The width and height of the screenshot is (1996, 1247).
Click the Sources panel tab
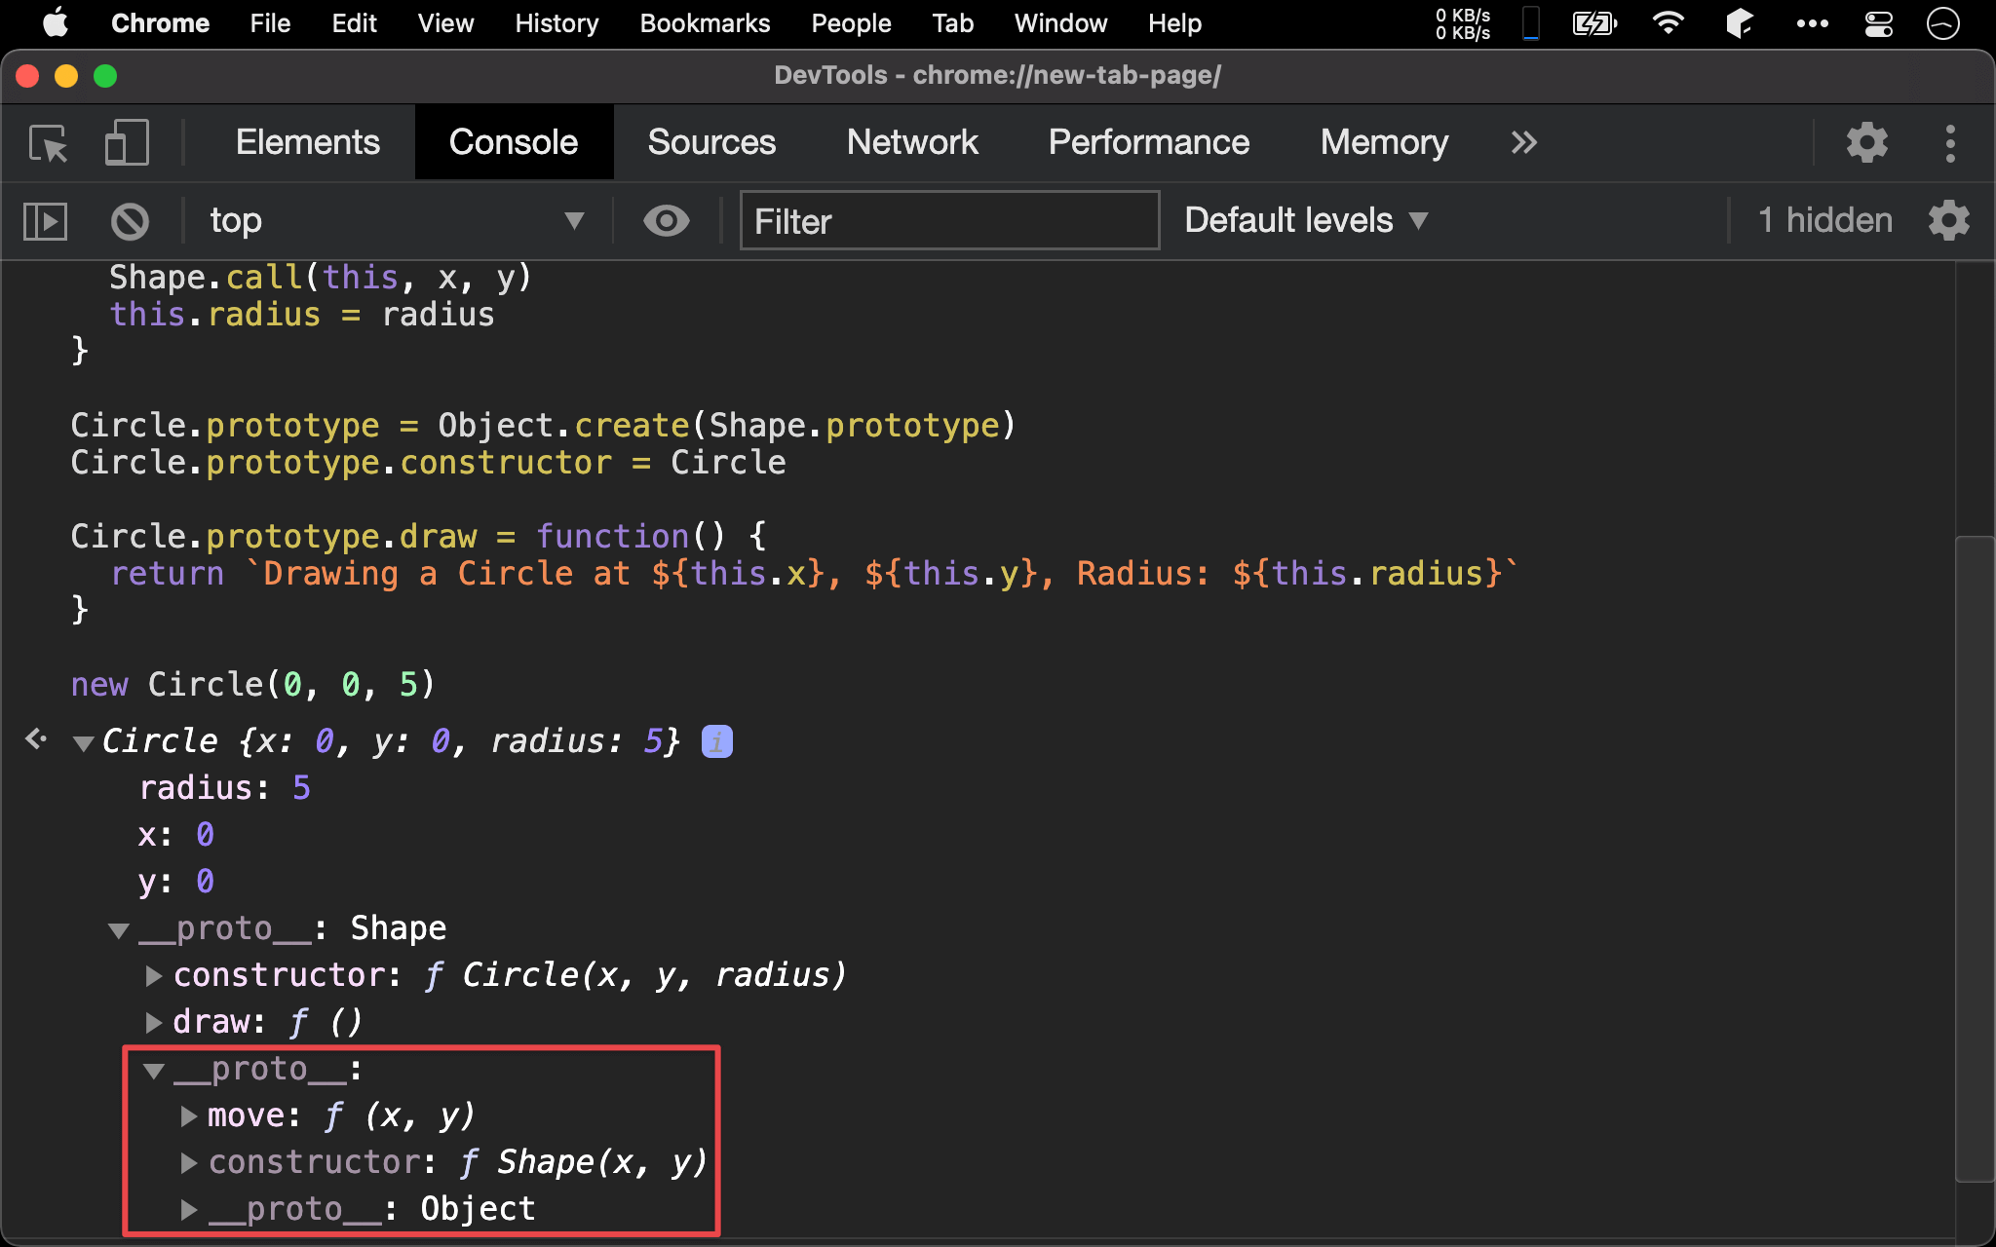tap(712, 139)
